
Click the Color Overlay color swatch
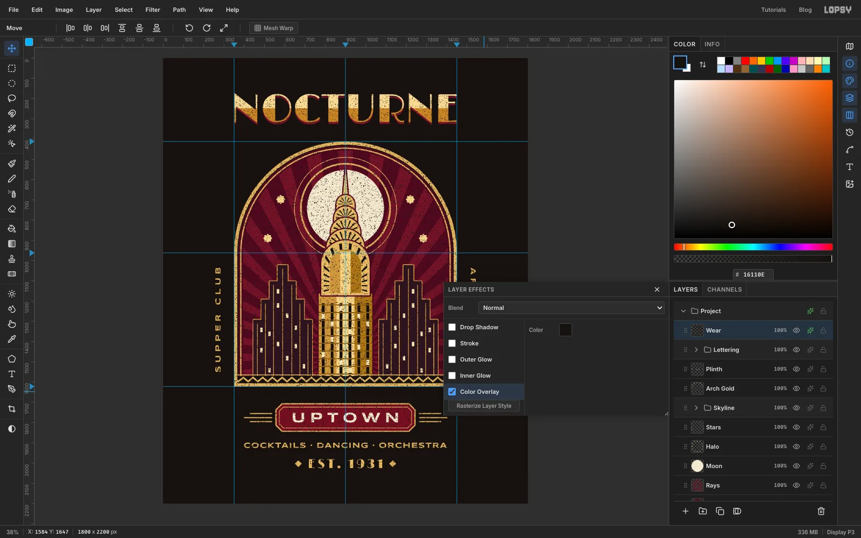(x=566, y=330)
